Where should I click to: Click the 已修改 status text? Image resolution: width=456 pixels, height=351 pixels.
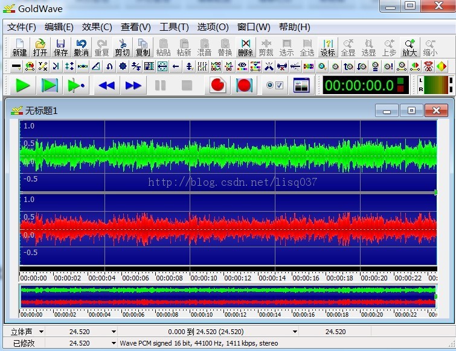[x=24, y=343]
